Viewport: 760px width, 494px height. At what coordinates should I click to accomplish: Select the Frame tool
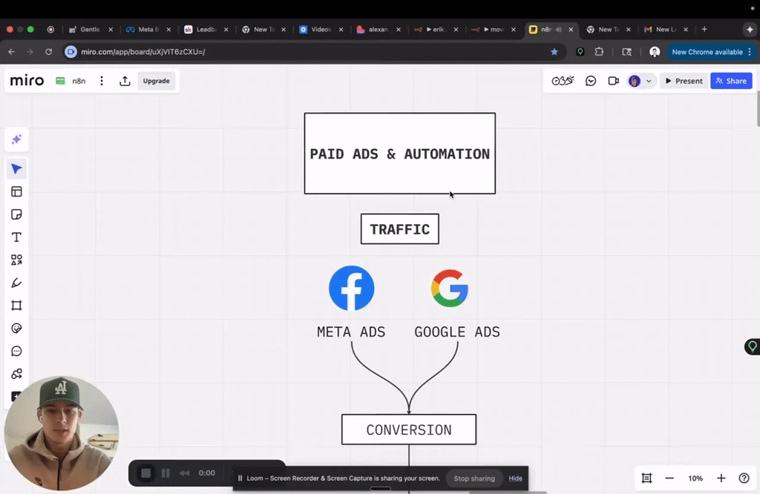tap(16, 306)
